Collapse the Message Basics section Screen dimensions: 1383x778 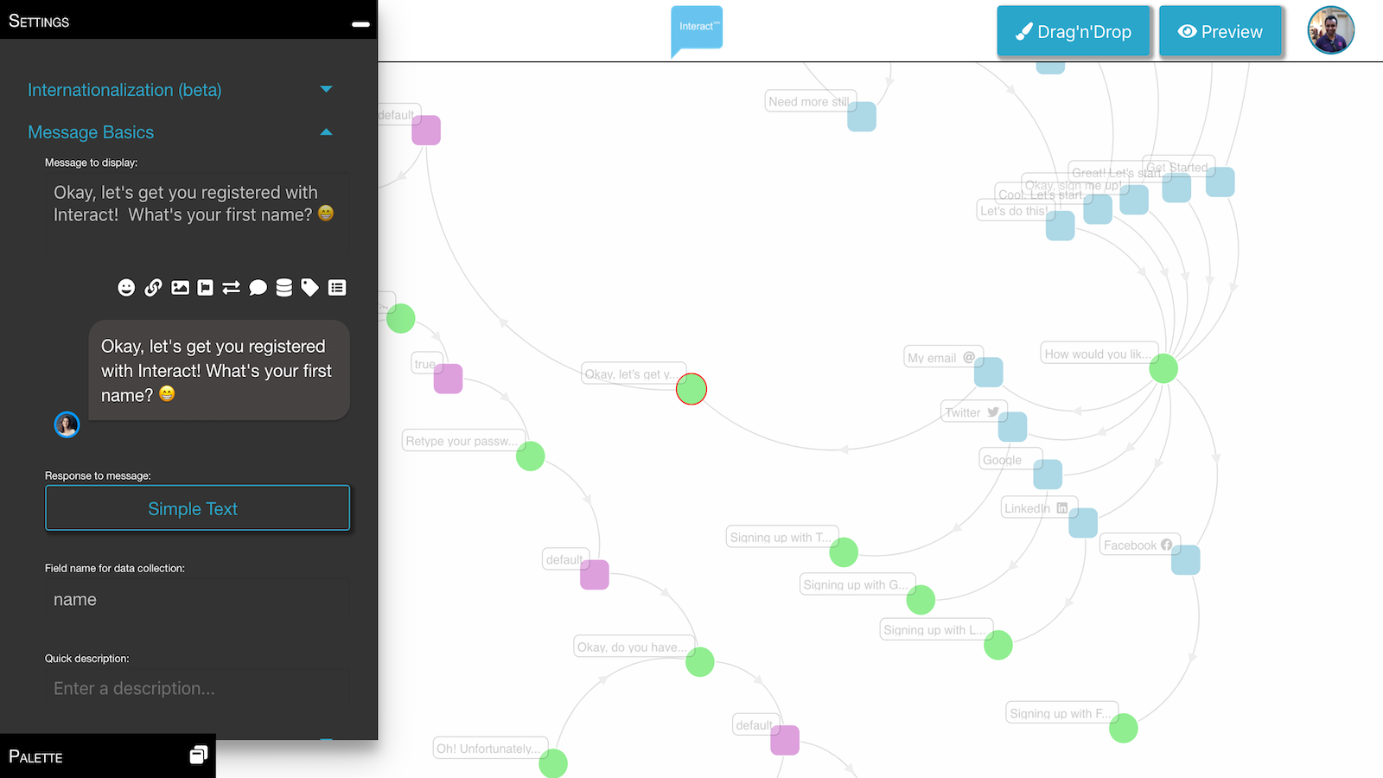click(x=180, y=132)
